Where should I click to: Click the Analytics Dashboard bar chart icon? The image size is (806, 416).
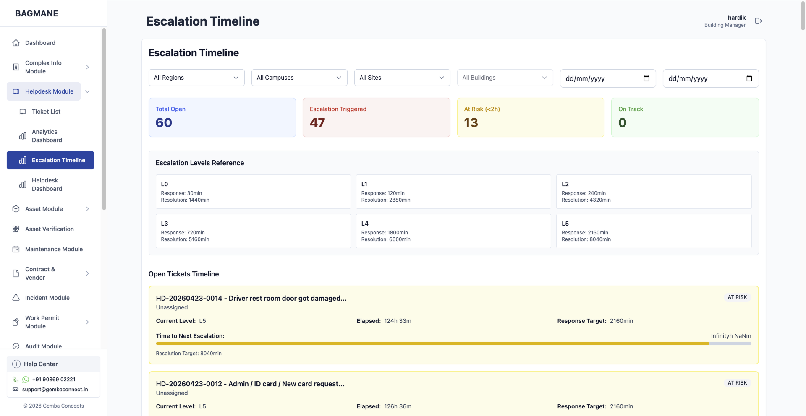pyautogui.click(x=23, y=136)
